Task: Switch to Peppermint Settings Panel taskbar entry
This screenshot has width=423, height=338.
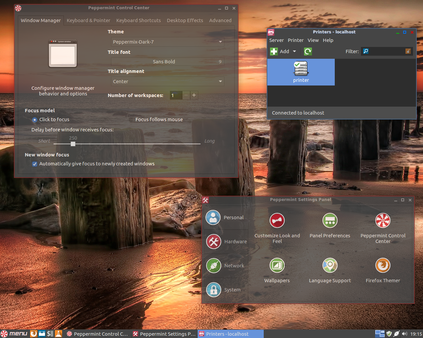Action: click(x=164, y=334)
